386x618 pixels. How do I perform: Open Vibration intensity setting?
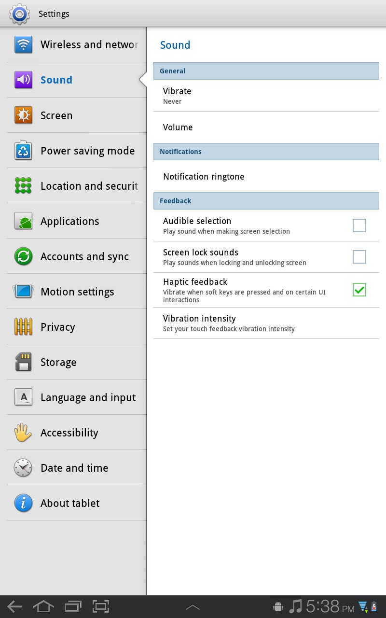point(266,323)
